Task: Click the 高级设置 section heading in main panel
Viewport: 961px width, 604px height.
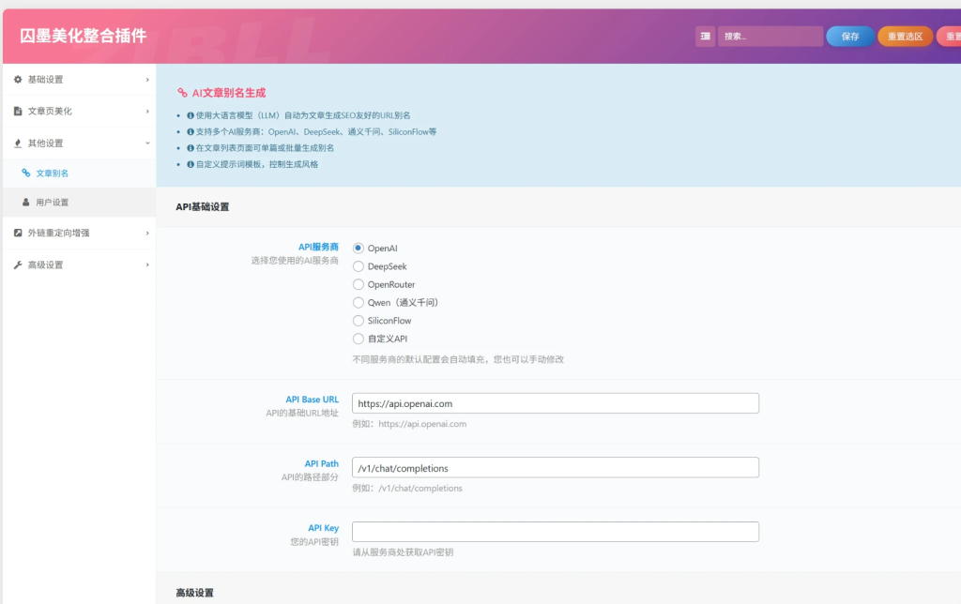Action: click(x=195, y=593)
